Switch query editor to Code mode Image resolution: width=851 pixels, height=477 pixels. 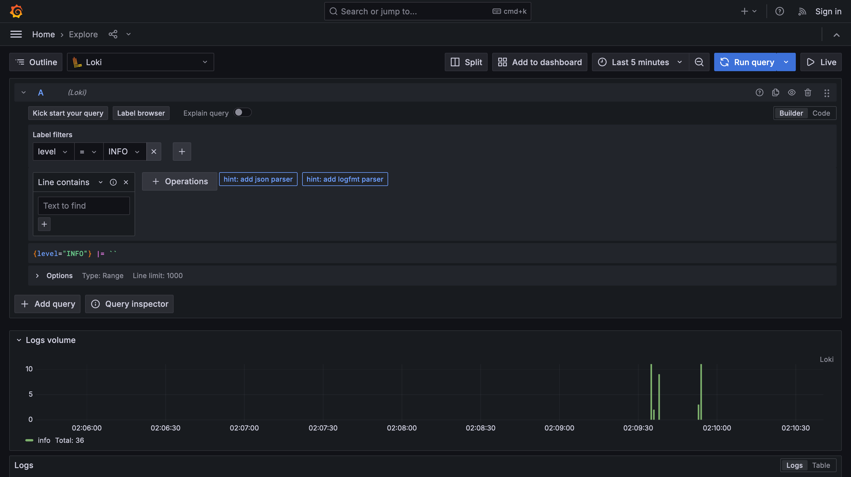coord(821,113)
